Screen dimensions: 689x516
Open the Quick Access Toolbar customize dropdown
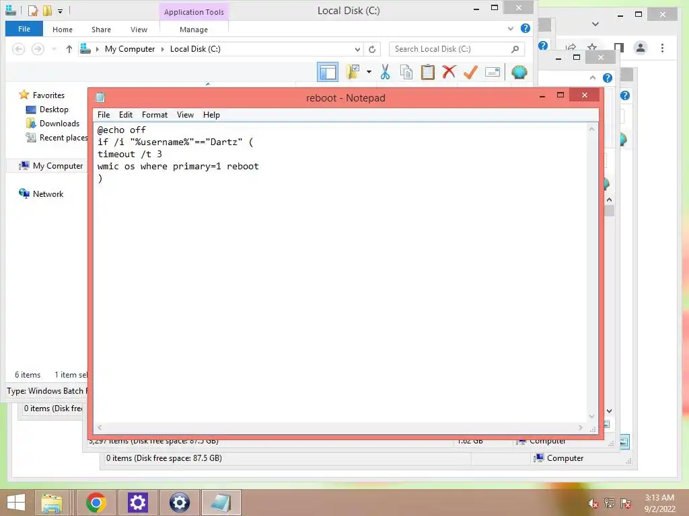[60, 11]
